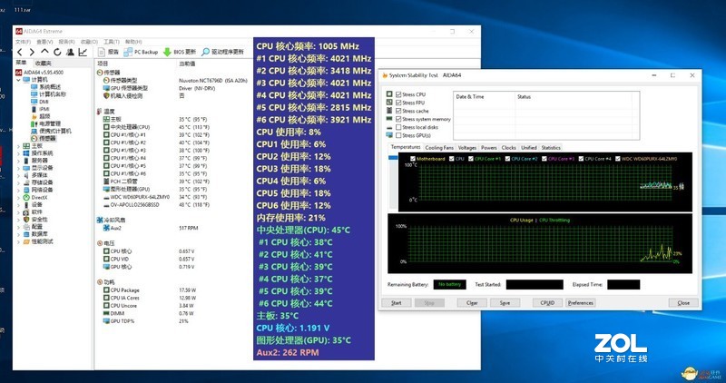This screenshot has width=726, height=383.
Task: Click the Stress CPU chip icon
Action: [x=389, y=94]
